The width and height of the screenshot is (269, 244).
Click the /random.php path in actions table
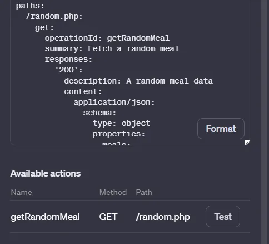coord(163,217)
